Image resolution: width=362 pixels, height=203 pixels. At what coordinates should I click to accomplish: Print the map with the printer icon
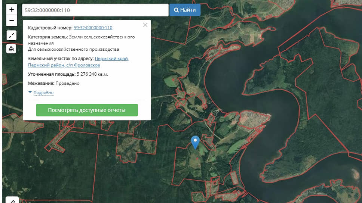point(12,49)
